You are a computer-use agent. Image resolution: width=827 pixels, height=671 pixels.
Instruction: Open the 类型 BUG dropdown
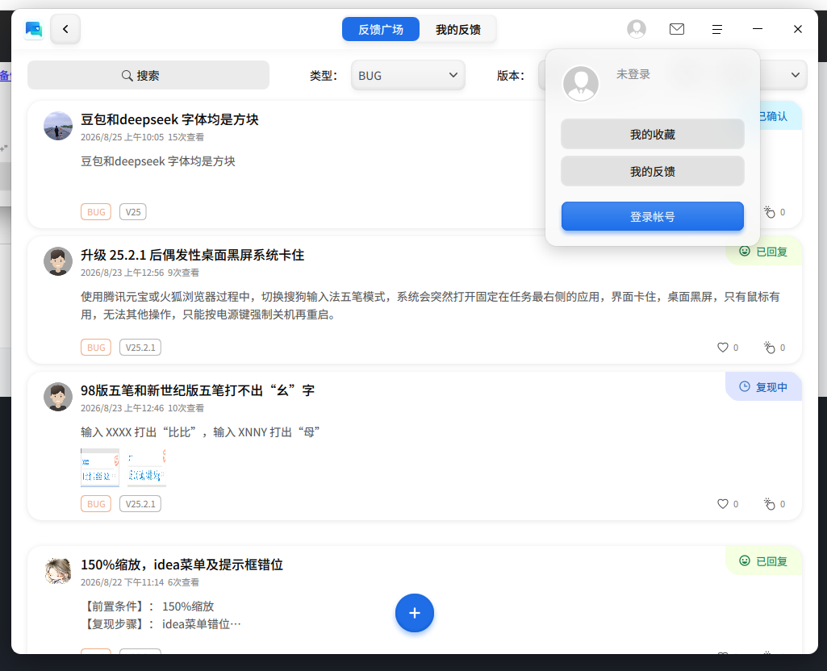(407, 75)
